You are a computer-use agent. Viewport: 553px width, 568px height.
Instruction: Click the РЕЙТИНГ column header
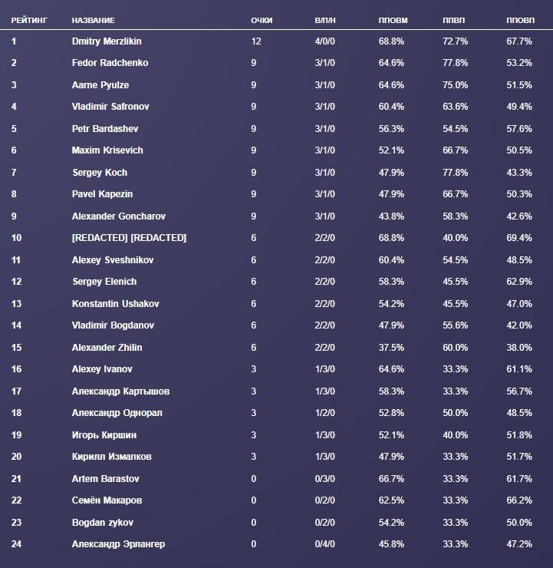point(29,20)
